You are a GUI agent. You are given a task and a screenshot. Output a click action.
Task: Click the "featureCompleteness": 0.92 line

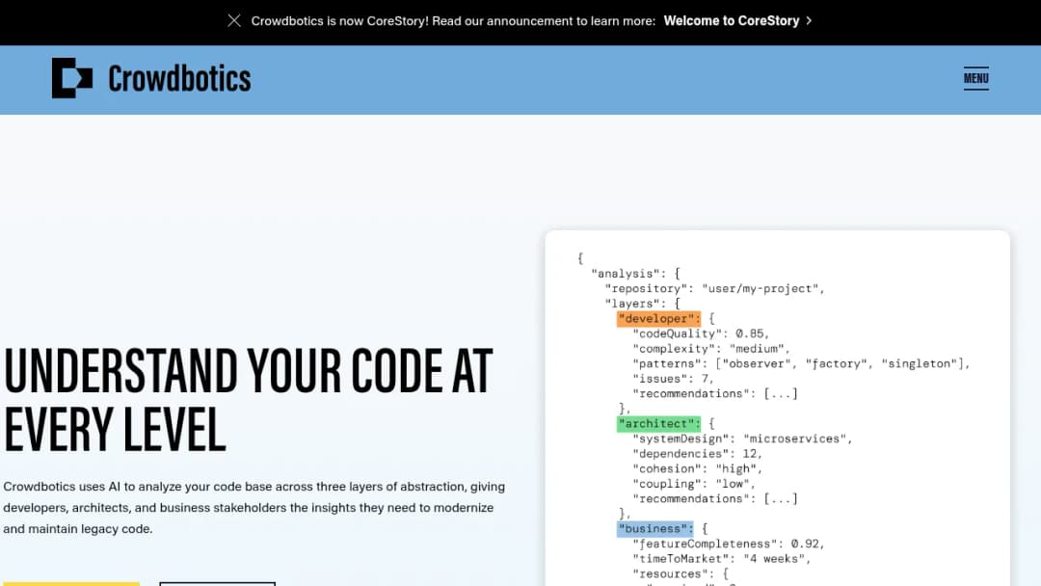click(729, 544)
